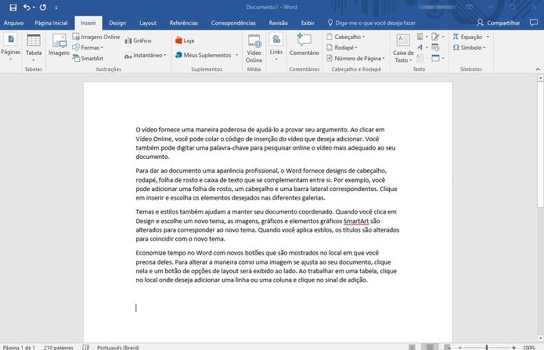
Task: Insert an Equação
Action: pyautogui.click(x=469, y=36)
